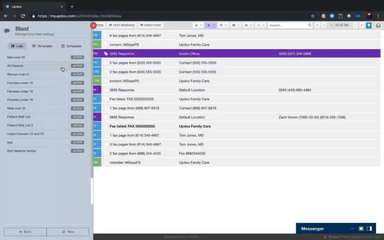Open the browser profile avatar
This screenshot has width=384, height=240.
369,16
